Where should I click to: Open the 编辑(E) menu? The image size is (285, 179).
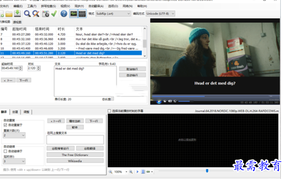[x=18, y=6]
